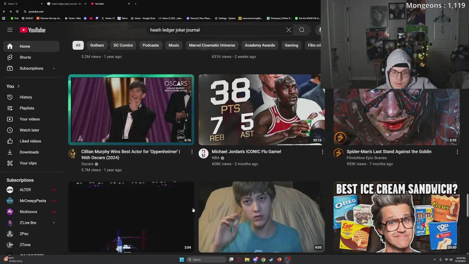Select the Academy Awards filter chip
Viewport: 469px width, 264px height.
(260, 45)
